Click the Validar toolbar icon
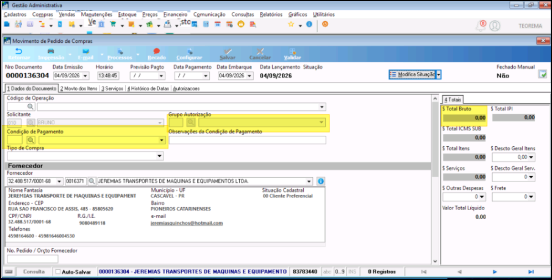The width and height of the screenshot is (552, 280). 293,51
